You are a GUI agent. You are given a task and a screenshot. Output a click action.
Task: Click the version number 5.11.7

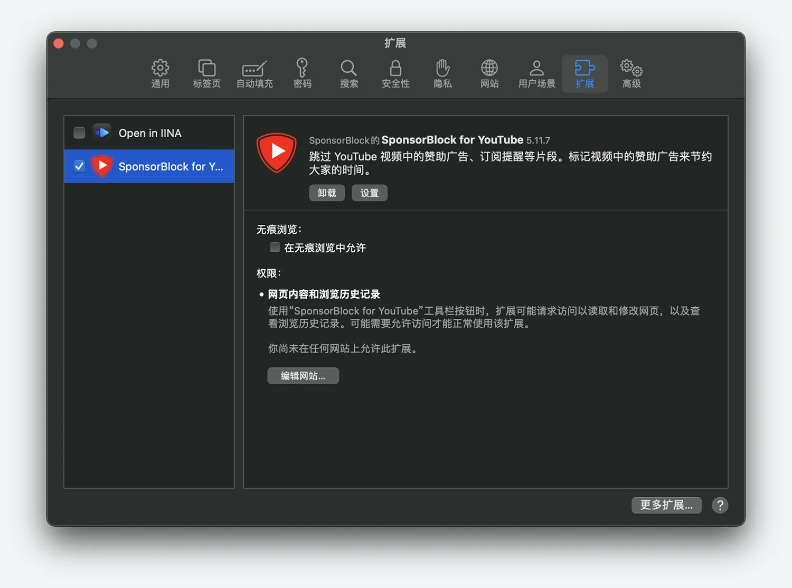point(538,140)
